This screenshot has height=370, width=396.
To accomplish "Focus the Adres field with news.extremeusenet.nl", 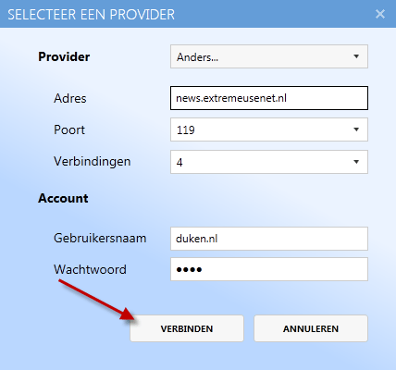I will pyautogui.click(x=269, y=98).
